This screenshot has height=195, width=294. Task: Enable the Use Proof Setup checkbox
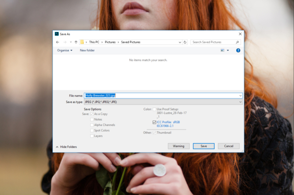point(154,109)
